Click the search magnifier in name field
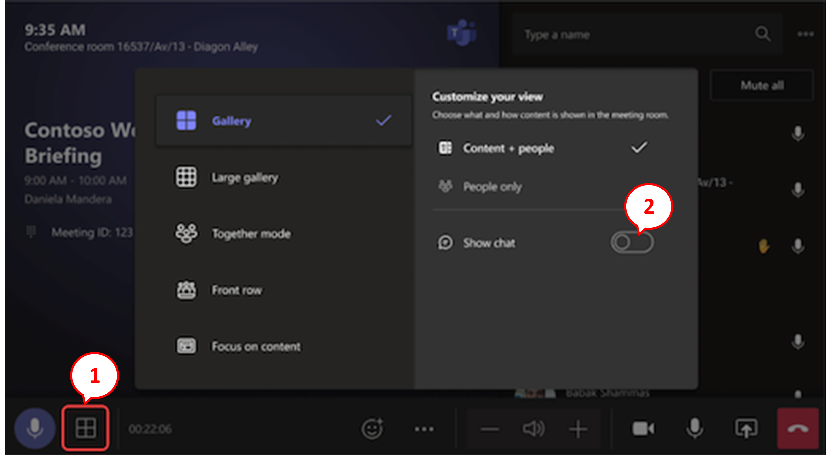This screenshot has width=826, height=455. 763,34
